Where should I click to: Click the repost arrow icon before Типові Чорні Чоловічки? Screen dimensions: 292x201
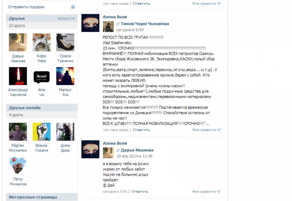pos(118,24)
